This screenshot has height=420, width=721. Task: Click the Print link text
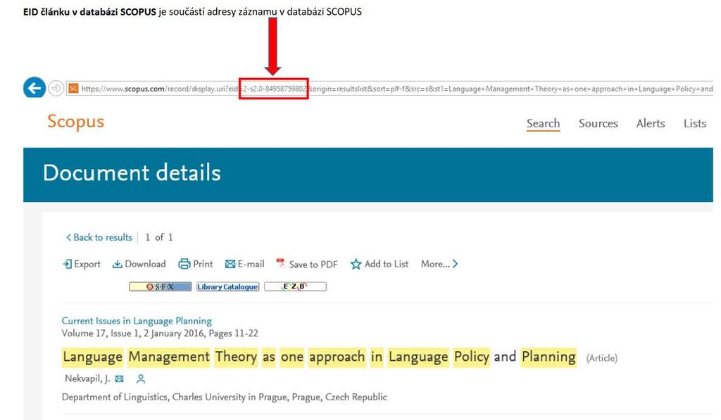pyautogui.click(x=203, y=265)
